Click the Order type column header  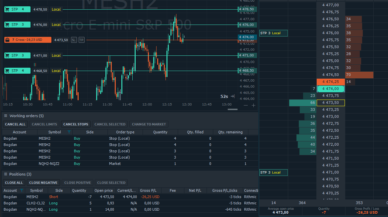coord(125,132)
